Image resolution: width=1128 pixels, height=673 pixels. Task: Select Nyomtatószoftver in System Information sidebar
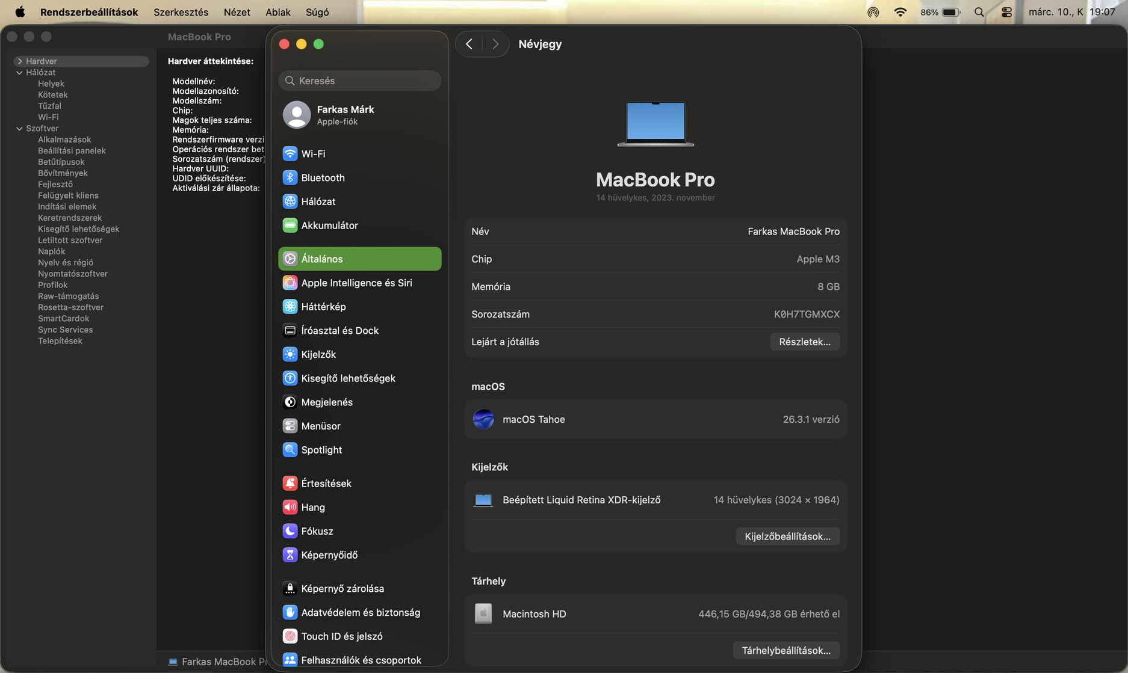point(73,274)
